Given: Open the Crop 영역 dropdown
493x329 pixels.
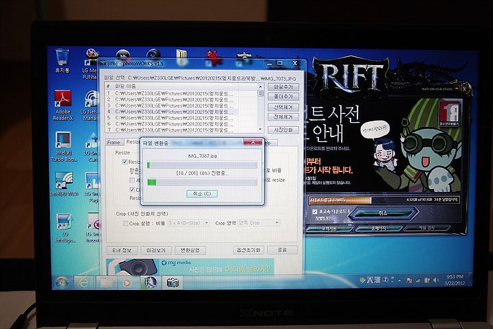Looking at the screenshot, I should [258, 223].
